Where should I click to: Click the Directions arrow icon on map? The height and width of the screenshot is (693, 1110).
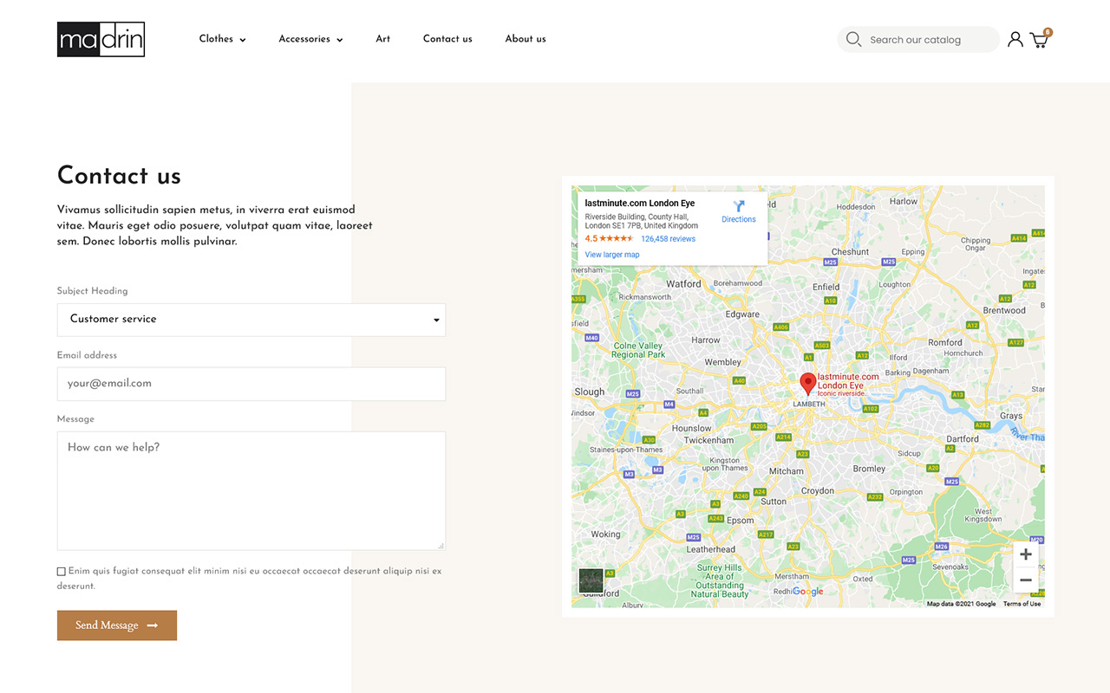(x=739, y=206)
